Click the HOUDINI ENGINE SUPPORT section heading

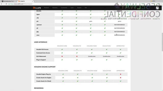coord(45,67)
